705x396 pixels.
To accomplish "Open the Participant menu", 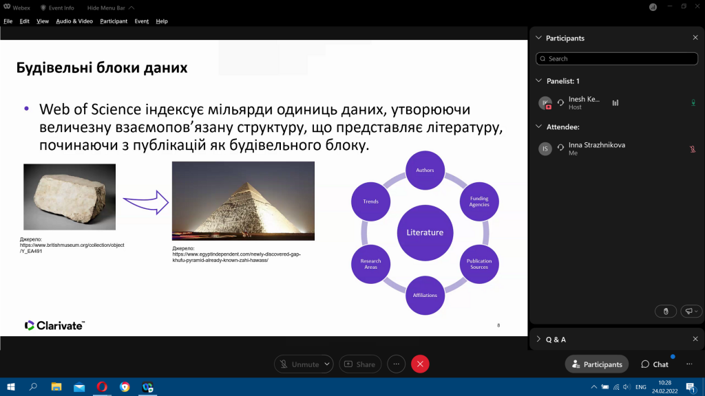I will [114, 21].
